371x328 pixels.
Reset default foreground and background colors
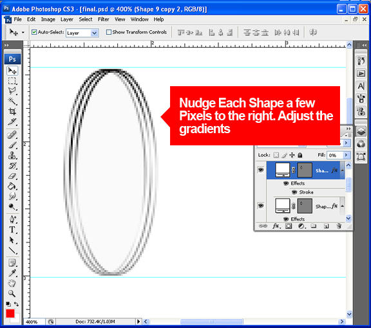point(8,304)
